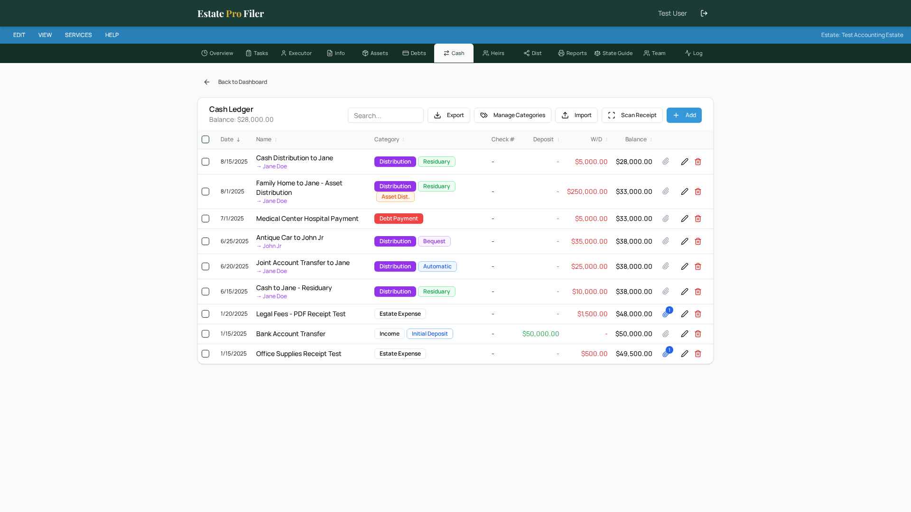Edit the Bank Account Transfer entry
The image size is (911, 512).
685,334
